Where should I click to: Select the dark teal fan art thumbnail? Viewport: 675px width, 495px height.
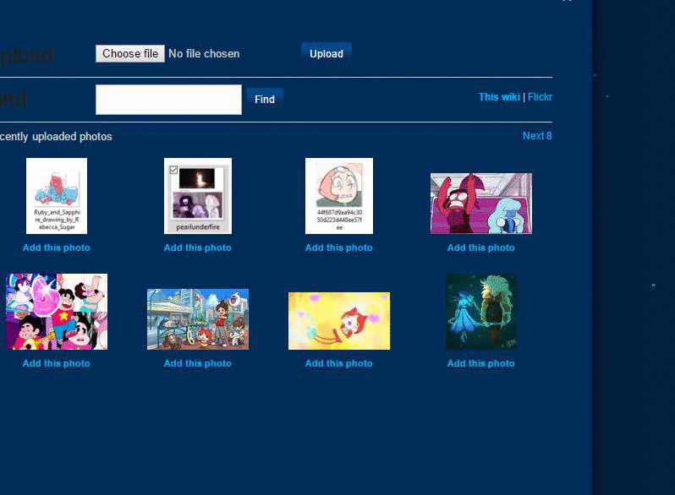click(481, 312)
